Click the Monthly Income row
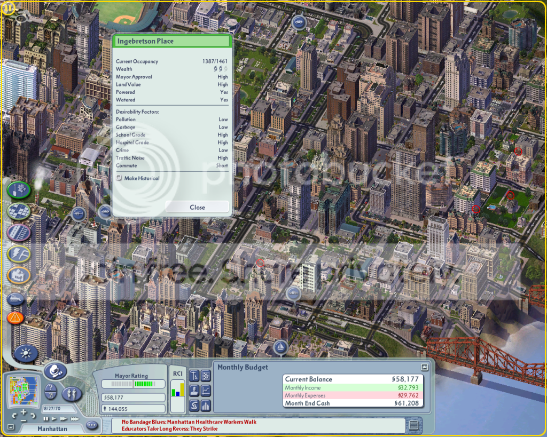547x437 pixels. [353, 387]
